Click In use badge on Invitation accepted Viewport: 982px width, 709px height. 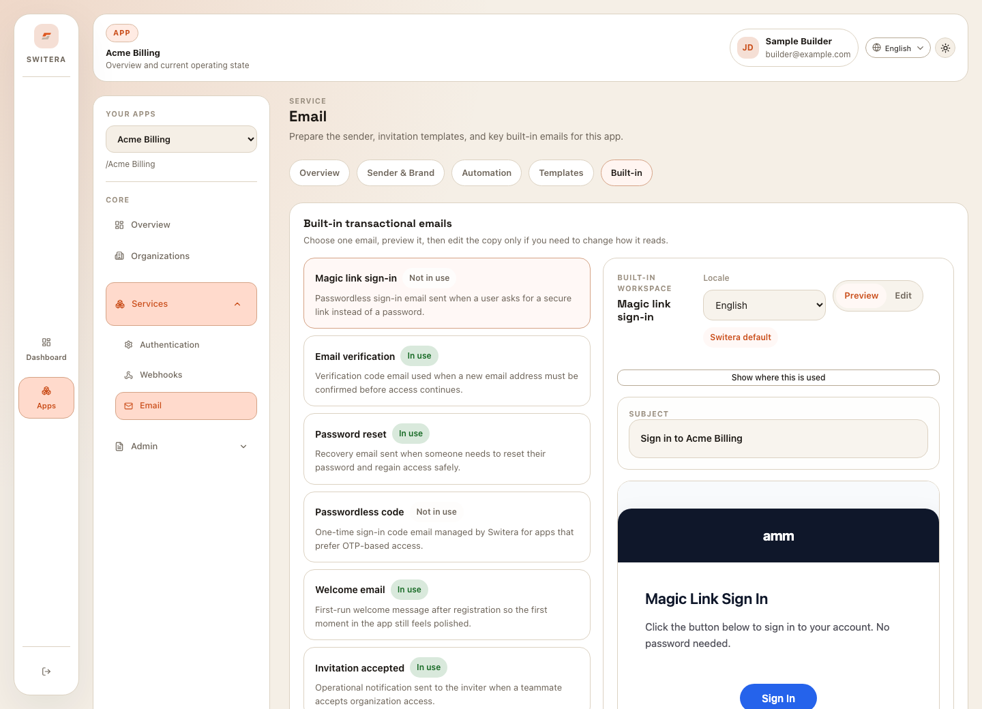(x=429, y=667)
